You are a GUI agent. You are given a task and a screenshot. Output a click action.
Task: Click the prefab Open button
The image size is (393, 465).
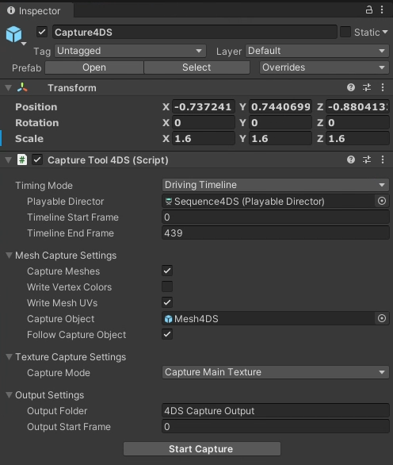(94, 67)
